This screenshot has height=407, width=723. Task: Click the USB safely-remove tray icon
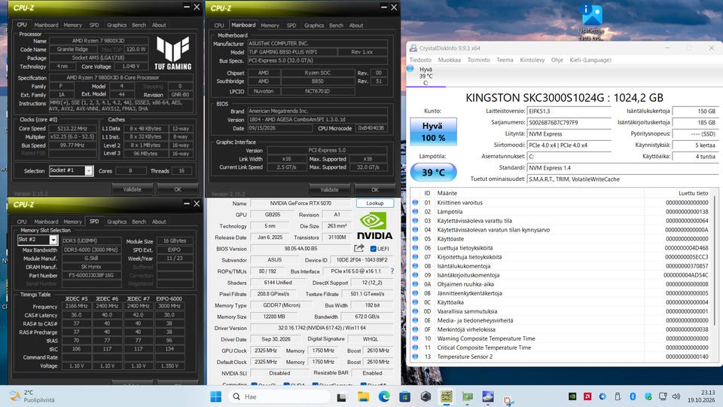(618, 396)
